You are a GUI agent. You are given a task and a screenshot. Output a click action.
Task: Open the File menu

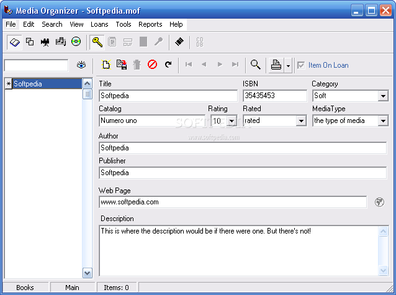(x=11, y=24)
